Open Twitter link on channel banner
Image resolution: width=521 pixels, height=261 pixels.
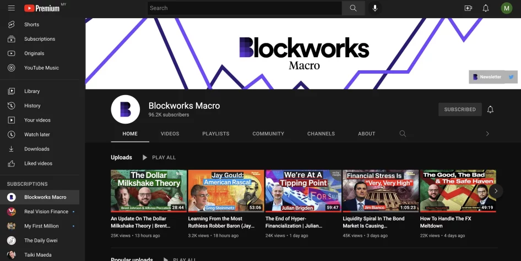[511, 77]
